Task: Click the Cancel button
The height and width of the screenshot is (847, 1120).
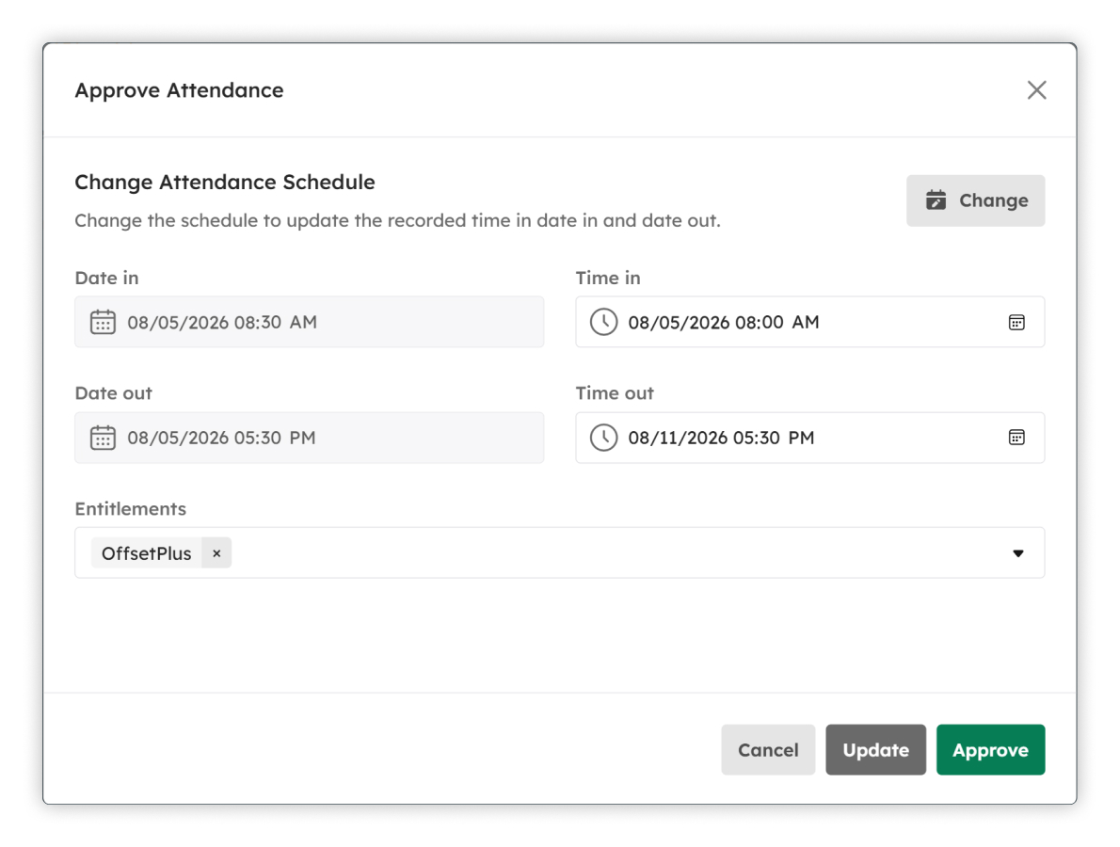Action: coord(768,750)
